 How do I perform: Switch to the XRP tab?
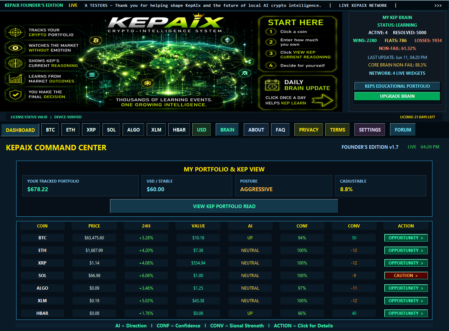pyautogui.click(x=91, y=130)
